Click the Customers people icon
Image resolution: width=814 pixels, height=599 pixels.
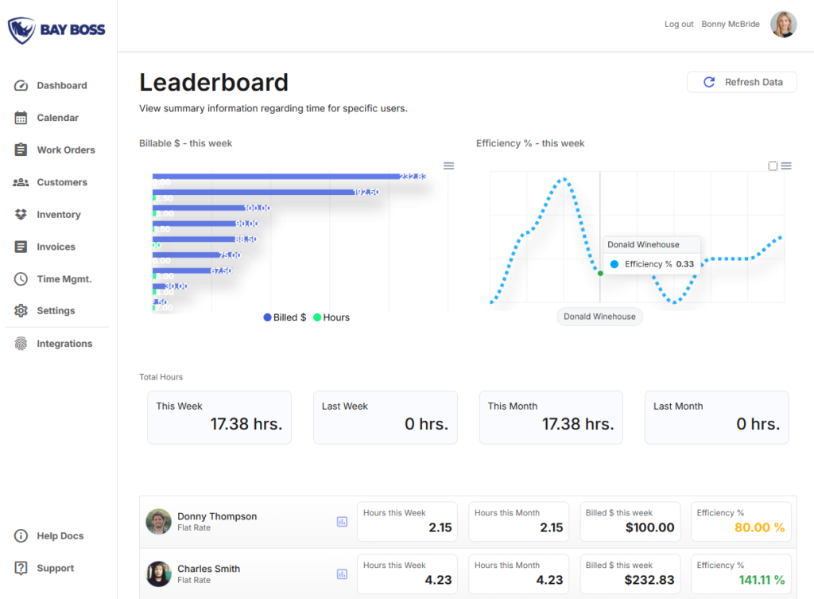pyautogui.click(x=21, y=182)
